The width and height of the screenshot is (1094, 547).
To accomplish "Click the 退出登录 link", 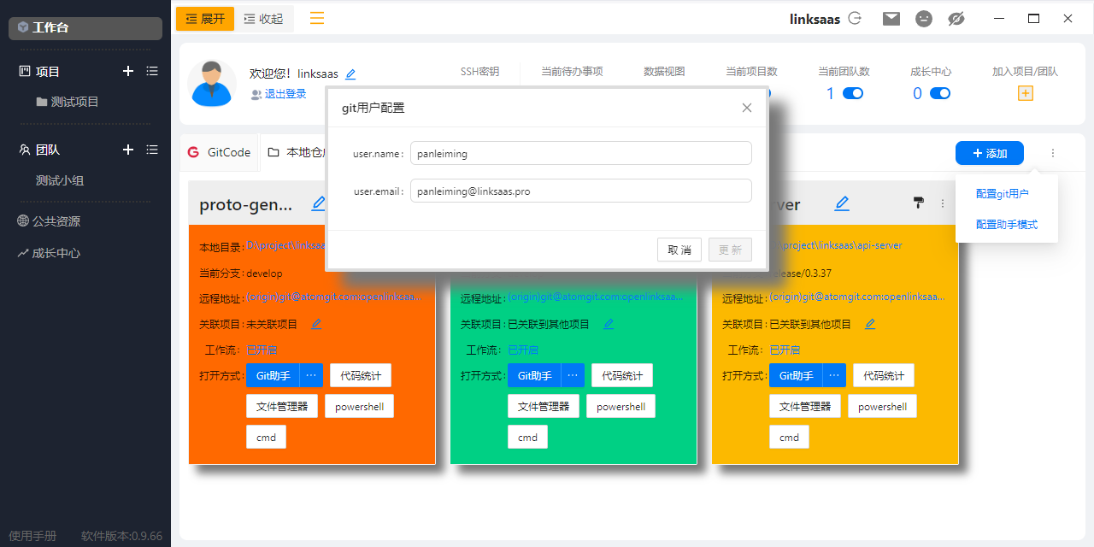I will click(x=285, y=94).
